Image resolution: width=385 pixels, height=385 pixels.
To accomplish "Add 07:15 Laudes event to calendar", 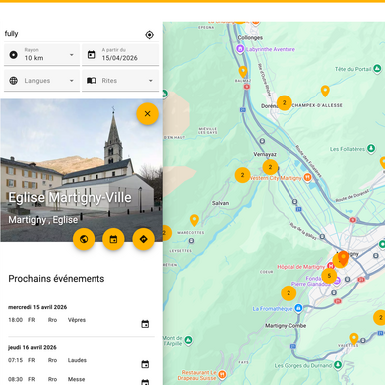I will (145, 364).
